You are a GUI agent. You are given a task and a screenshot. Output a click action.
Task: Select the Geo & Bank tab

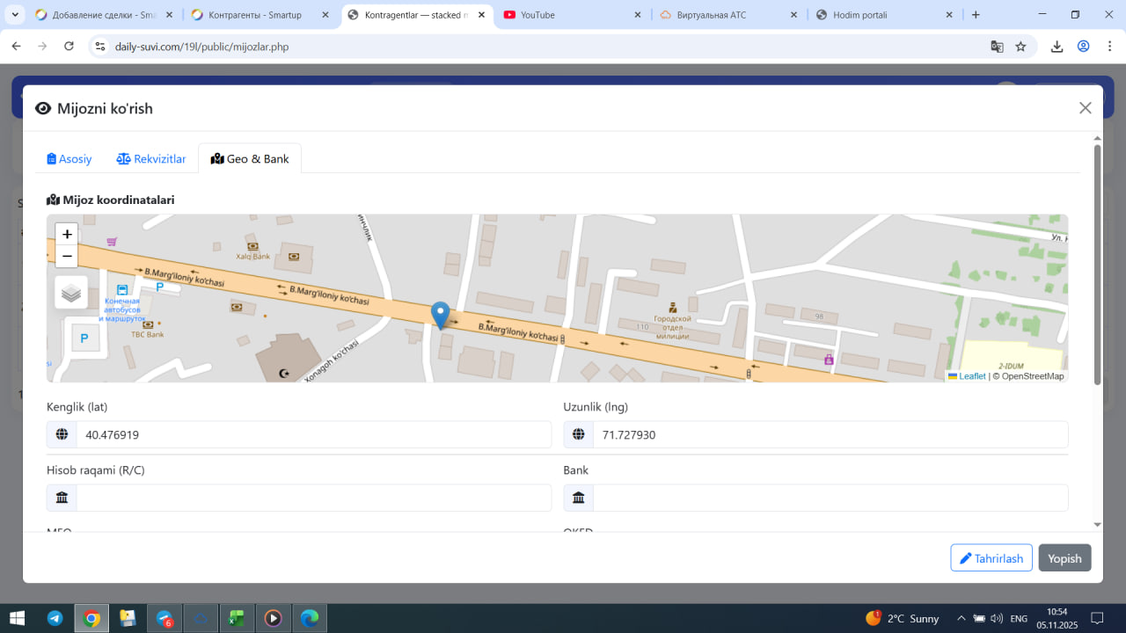250,159
